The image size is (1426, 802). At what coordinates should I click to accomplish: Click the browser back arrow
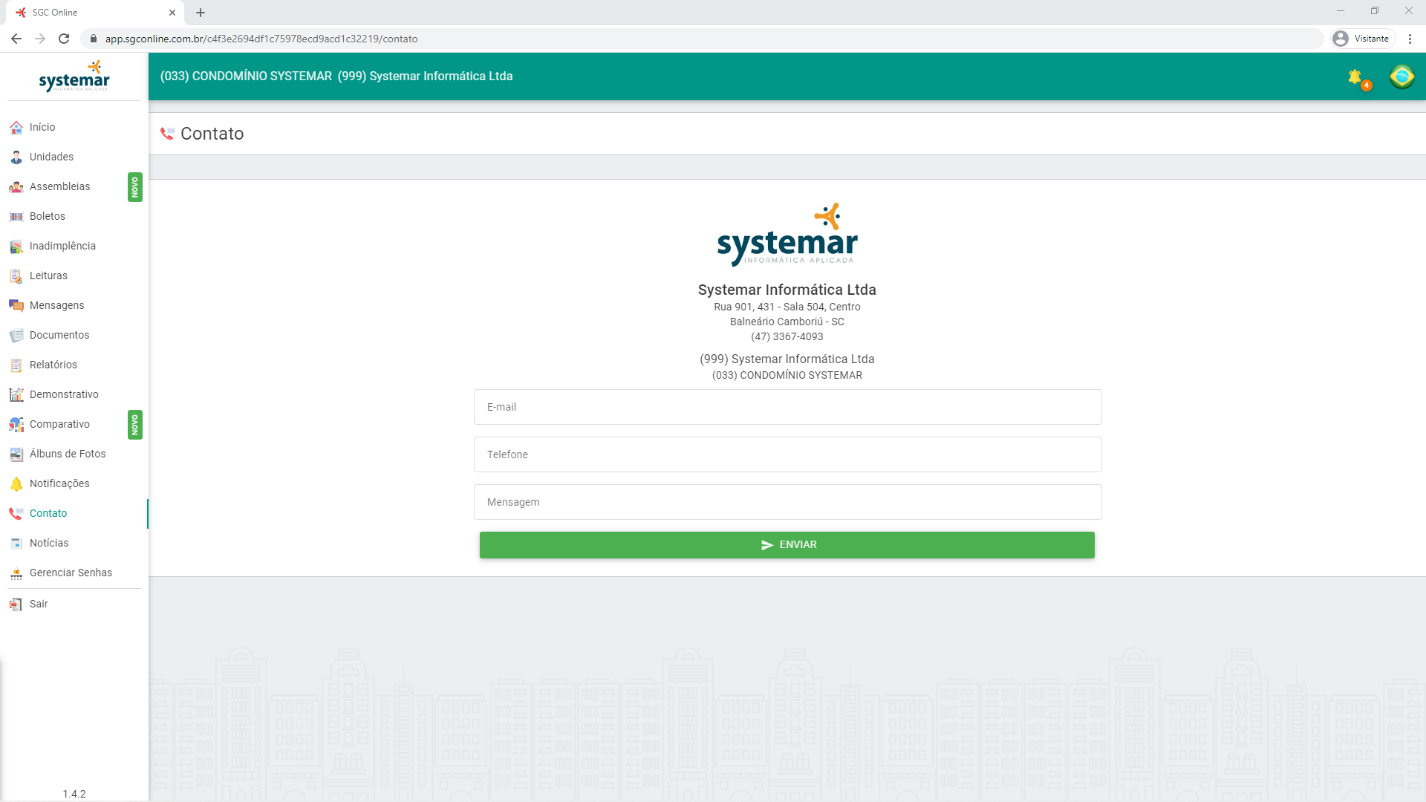(16, 39)
